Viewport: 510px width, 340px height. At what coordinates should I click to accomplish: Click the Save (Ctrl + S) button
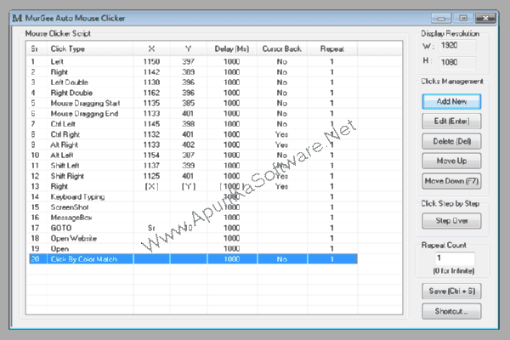[451, 292]
